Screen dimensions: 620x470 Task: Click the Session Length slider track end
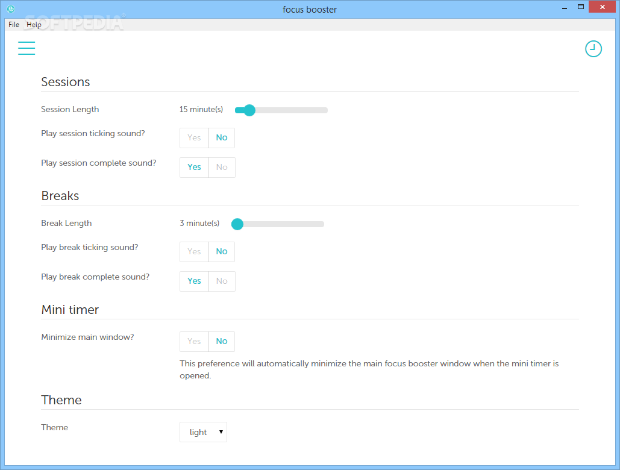pyautogui.click(x=325, y=110)
